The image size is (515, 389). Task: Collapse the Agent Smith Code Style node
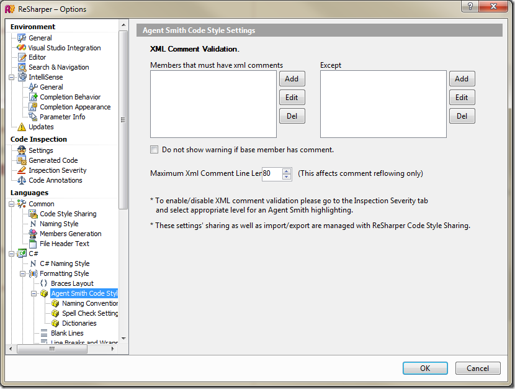34,293
